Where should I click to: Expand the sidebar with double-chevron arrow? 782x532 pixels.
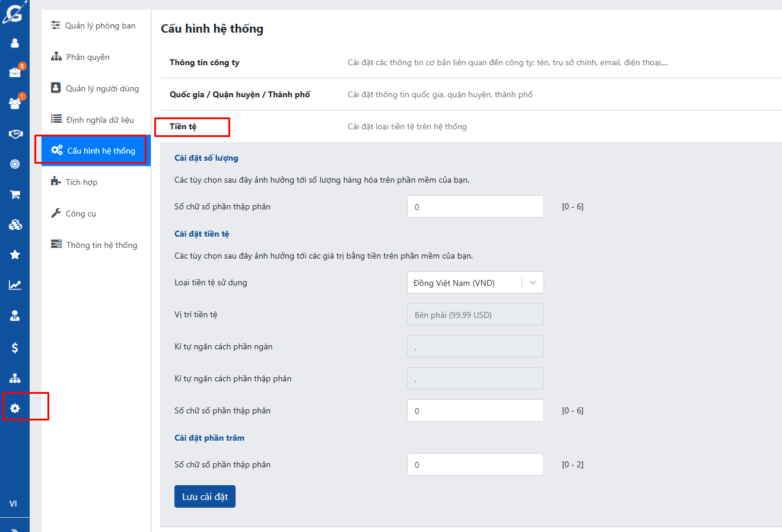coord(15,529)
